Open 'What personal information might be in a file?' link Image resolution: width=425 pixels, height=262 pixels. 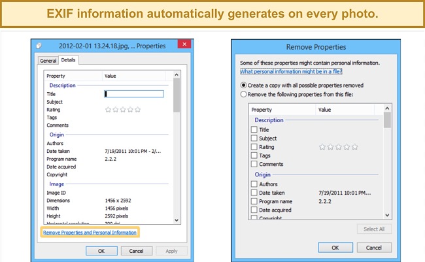coord(291,71)
